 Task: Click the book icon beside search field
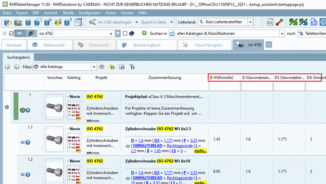tap(132, 33)
